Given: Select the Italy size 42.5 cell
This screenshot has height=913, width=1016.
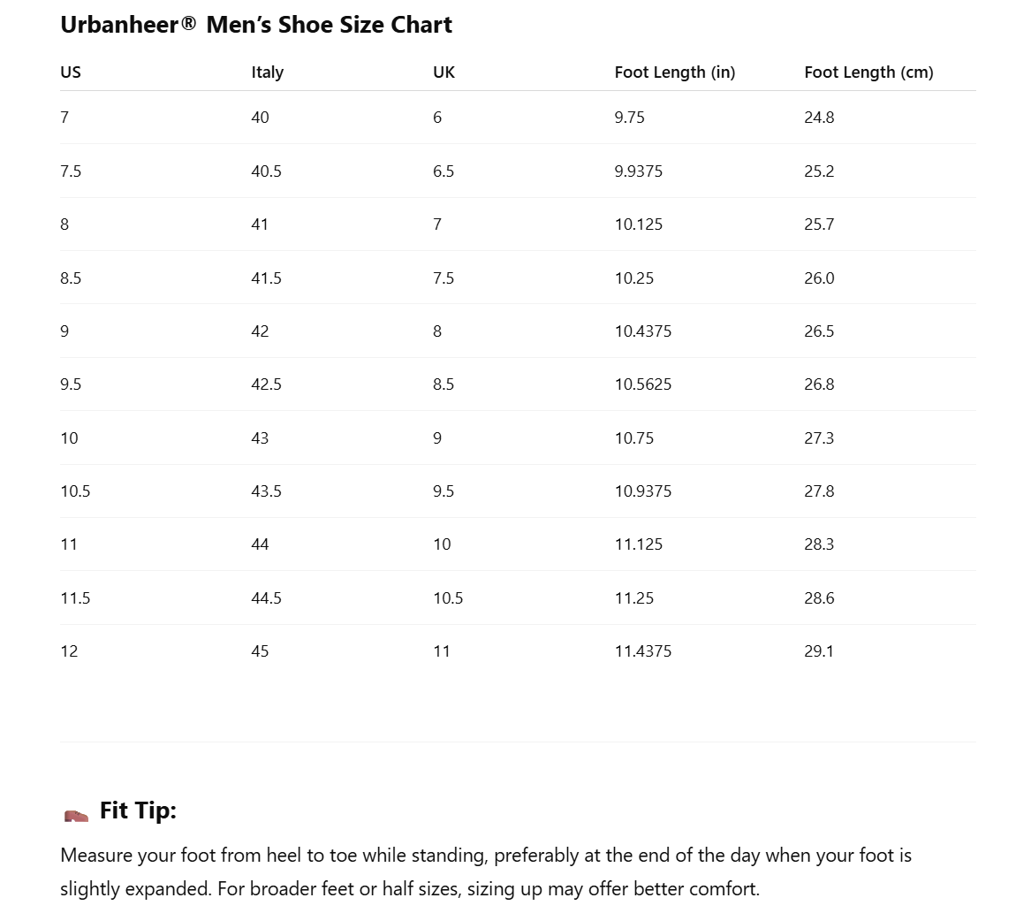Looking at the screenshot, I should click(x=266, y=384).
